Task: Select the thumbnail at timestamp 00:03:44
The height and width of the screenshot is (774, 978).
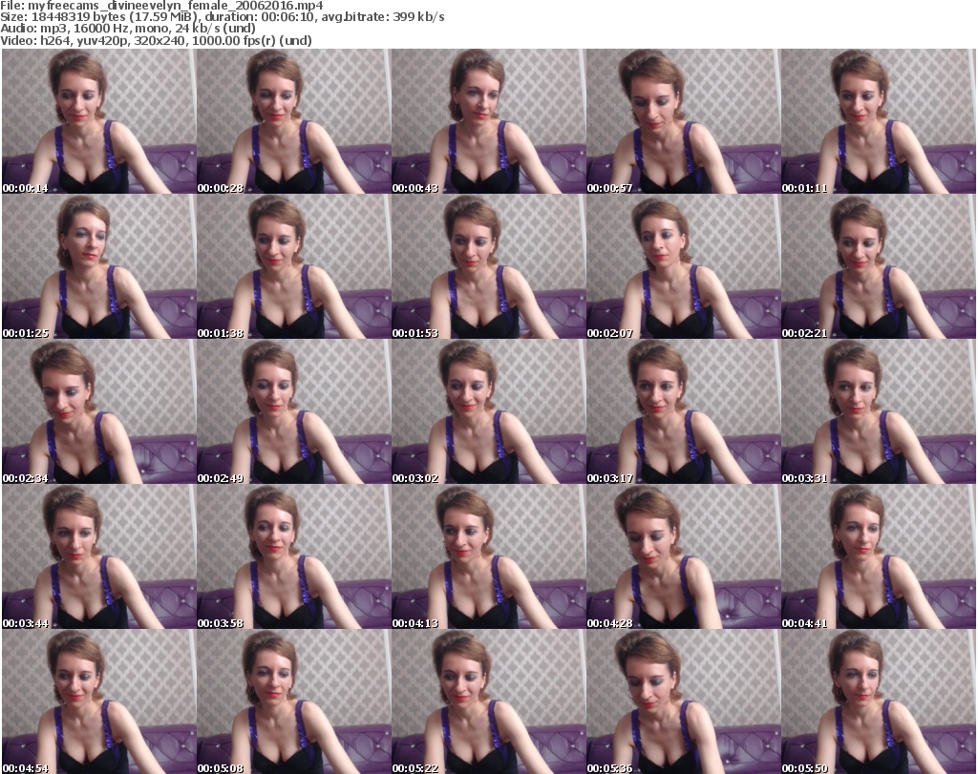Action: click(x=99, y=556)
